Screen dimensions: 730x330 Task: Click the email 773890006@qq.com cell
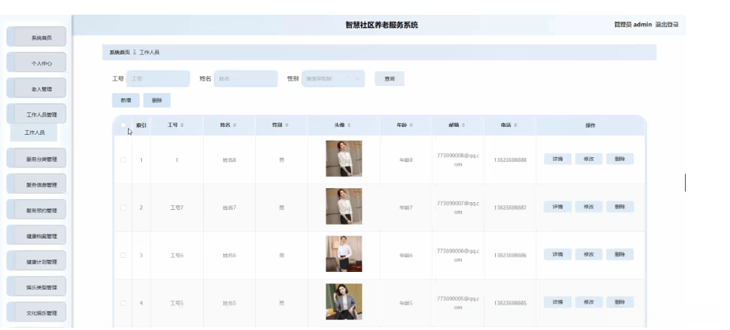pos(458,255)
